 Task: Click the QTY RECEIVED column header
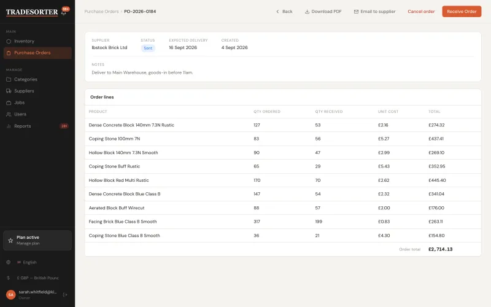coord(329,112)
